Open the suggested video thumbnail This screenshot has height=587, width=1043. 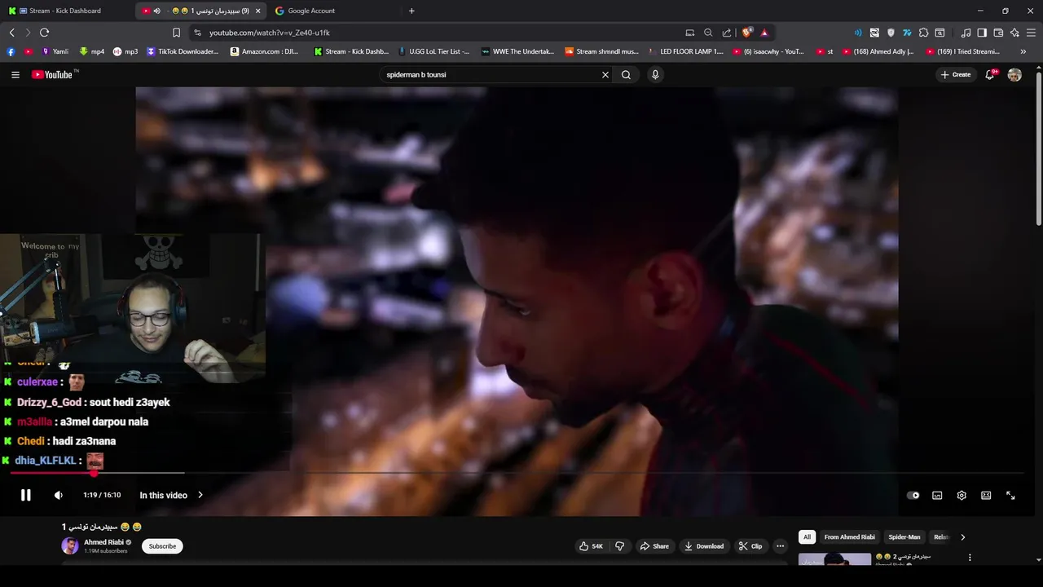834,559
